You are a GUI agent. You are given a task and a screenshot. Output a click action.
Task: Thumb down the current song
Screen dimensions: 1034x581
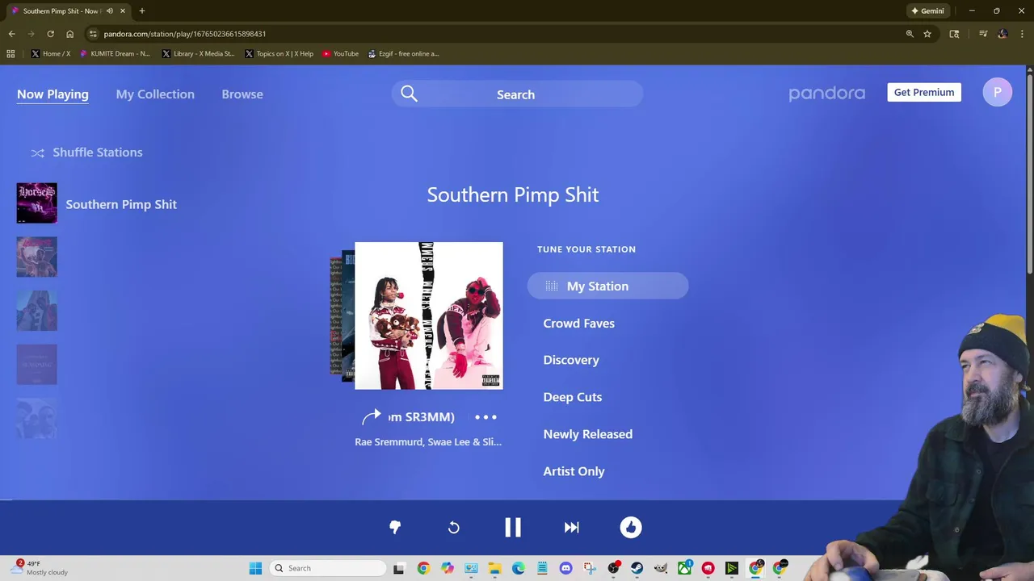point(395,527)
